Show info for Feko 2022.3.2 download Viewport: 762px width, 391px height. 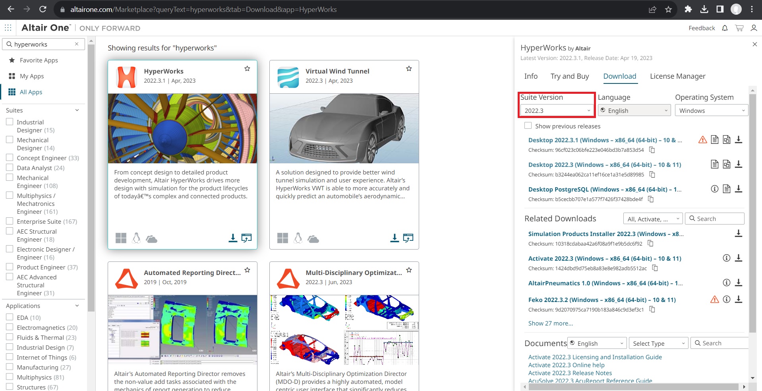tap(727, 299)
